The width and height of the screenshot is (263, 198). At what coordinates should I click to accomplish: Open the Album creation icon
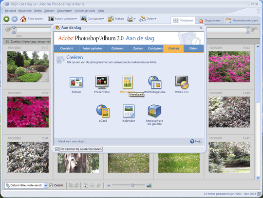[x=76, y=82]
